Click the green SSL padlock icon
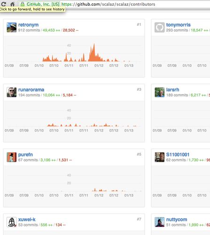The height and width of the screenshot is (235, 210). click(23, 4)
